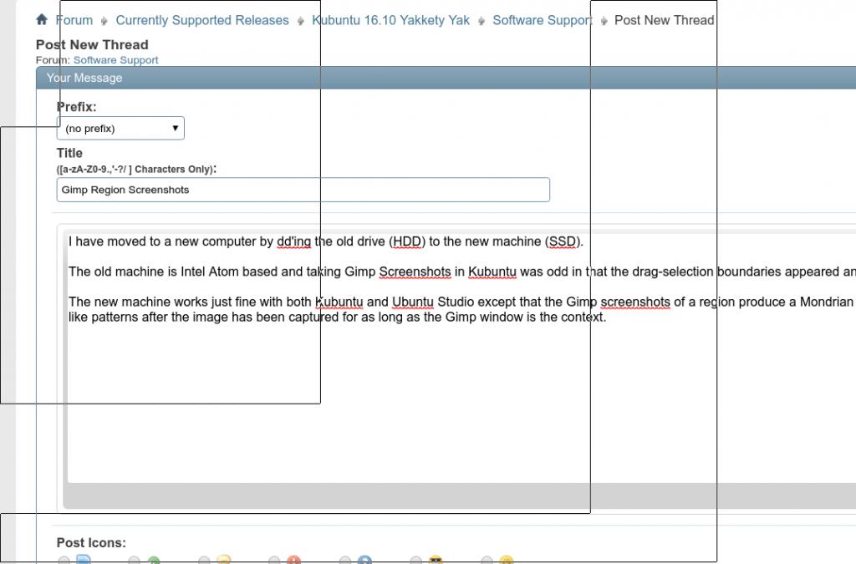The image size is (856, 564).
Task: Toggle the radio button beside the sunglasses smiley
Action: (415, 561)
